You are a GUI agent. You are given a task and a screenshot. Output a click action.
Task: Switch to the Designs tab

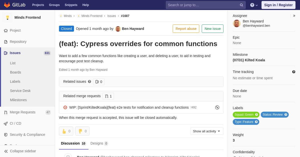[x=99, y=143]
